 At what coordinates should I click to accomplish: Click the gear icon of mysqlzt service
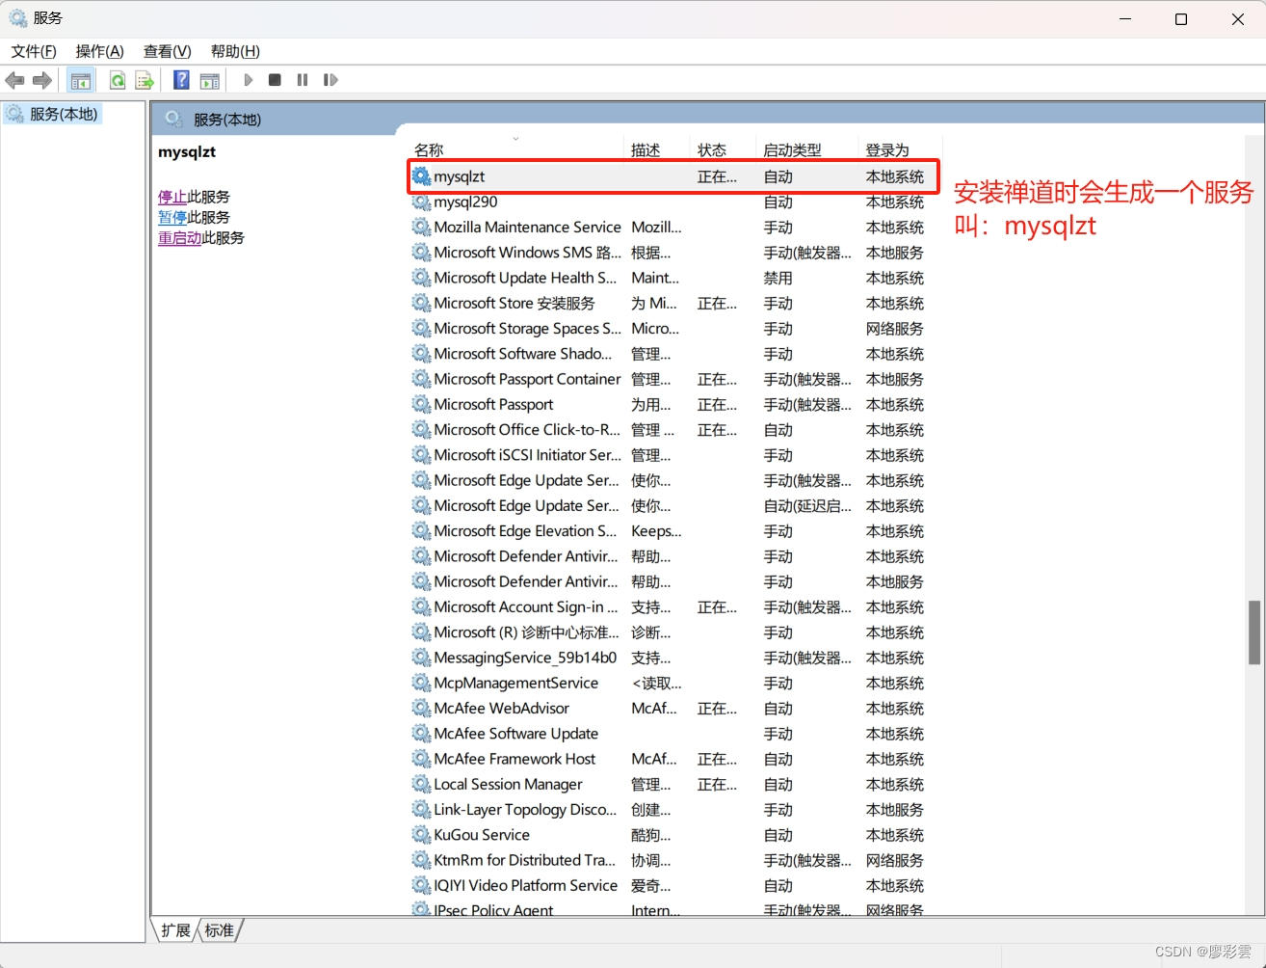pyautogui.click(x=421, y=176)
